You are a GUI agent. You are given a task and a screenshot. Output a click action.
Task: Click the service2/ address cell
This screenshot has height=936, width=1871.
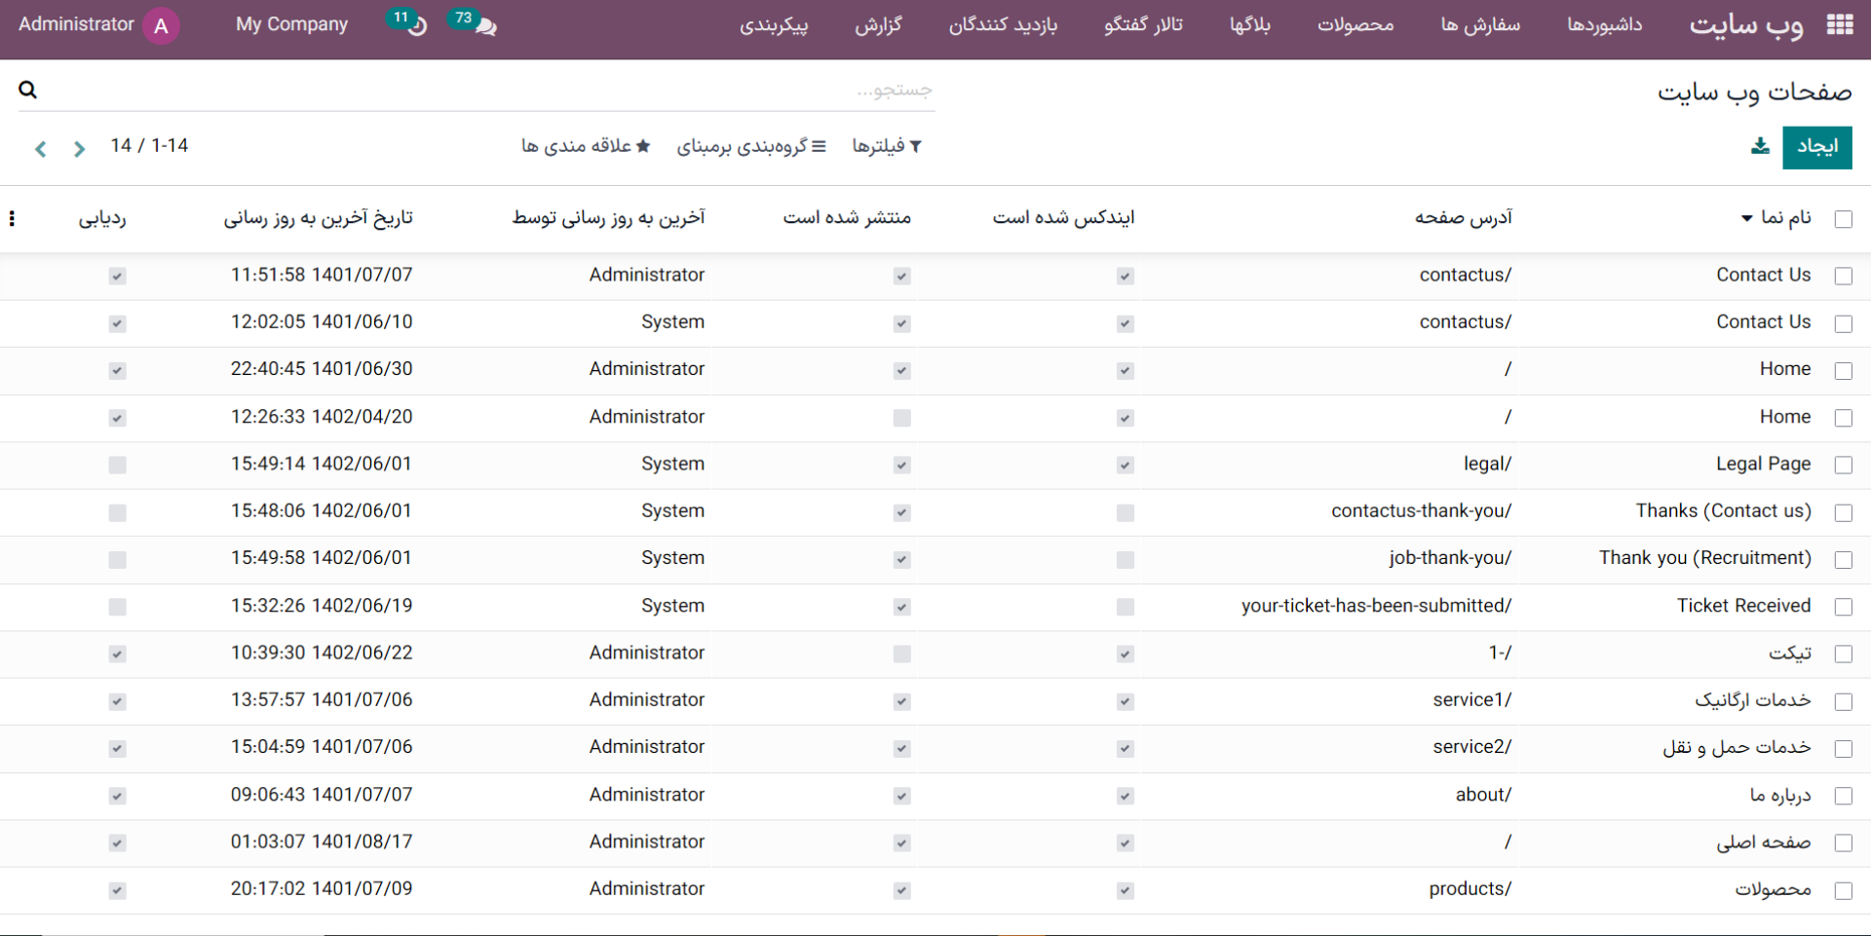(x=1472, y=746)
